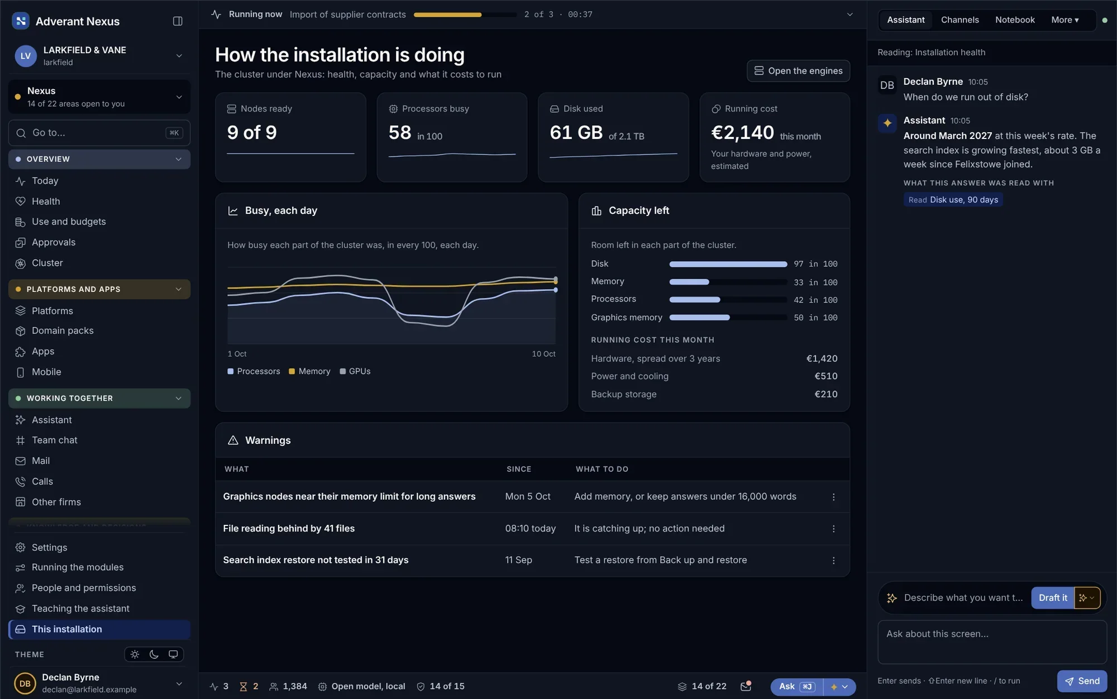This screenshot has width=1117, height=699.
Task: Open Calls in the sidebar
Action: tap(99, 481)
